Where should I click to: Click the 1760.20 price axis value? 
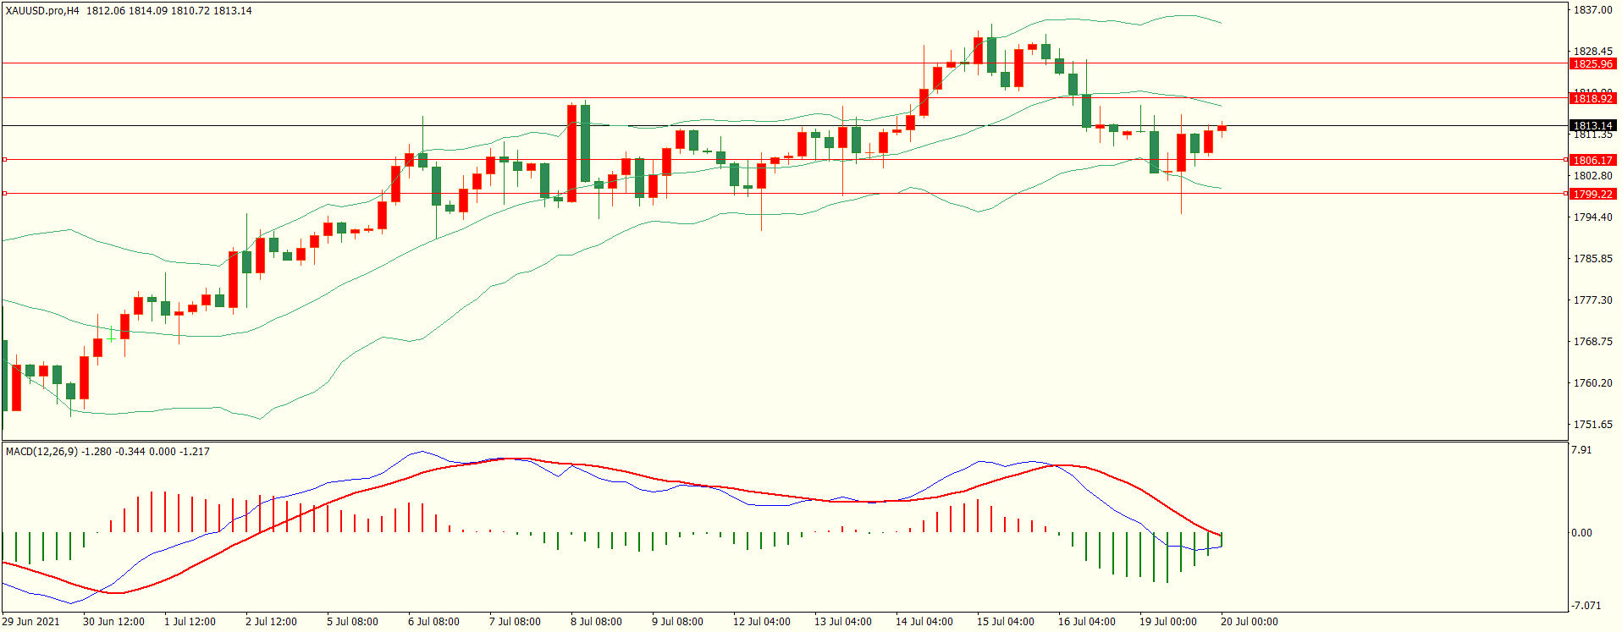pos(1592,383)
